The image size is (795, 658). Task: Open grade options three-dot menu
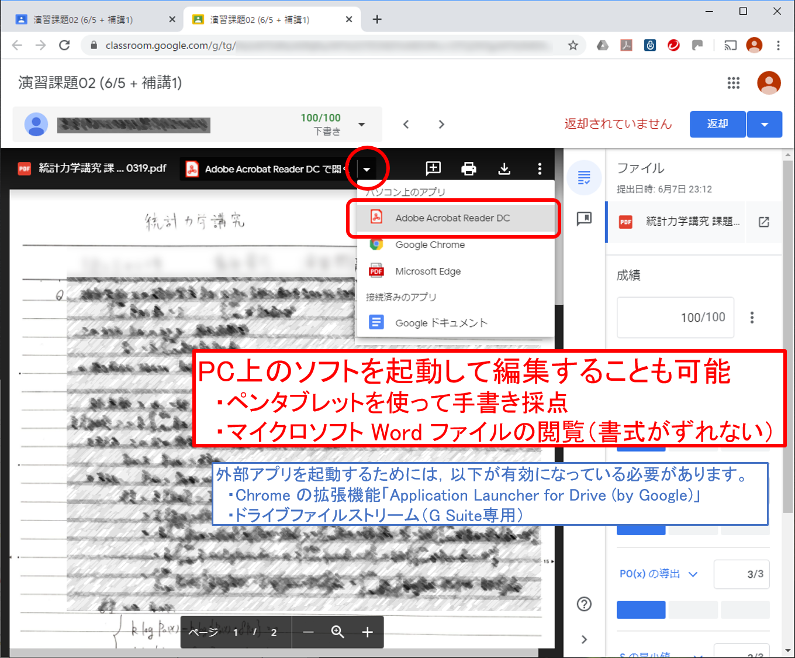tap(752, 318)
